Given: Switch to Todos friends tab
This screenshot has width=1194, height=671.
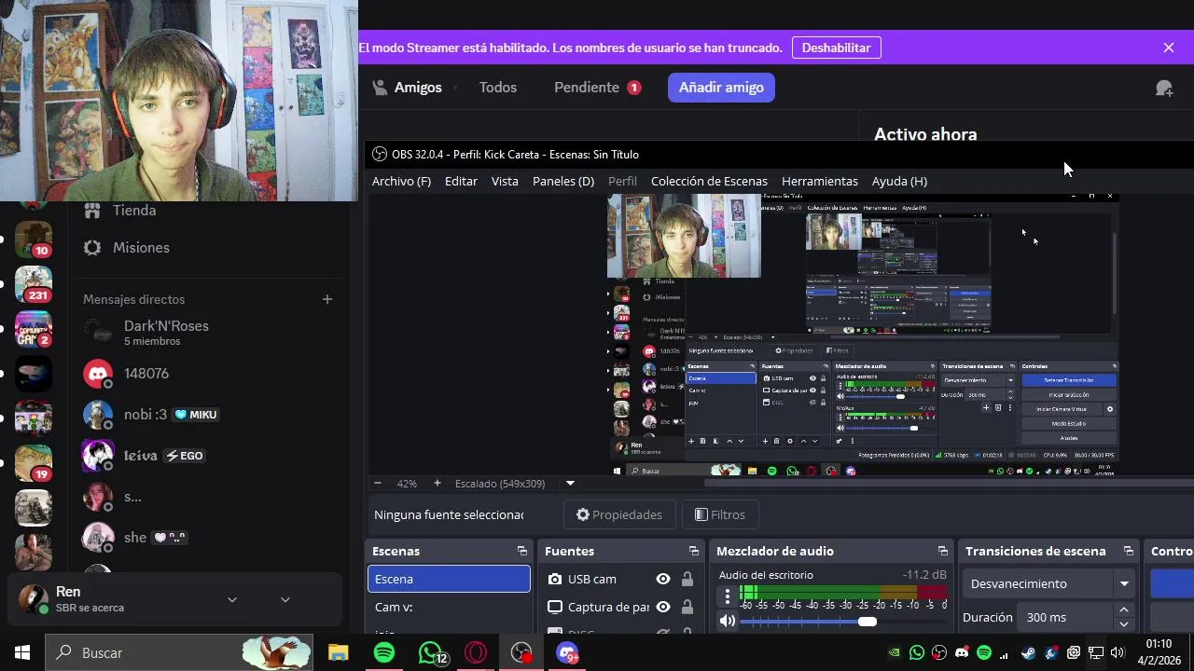Looking at the screenshot, I should (x=498, y=88).
